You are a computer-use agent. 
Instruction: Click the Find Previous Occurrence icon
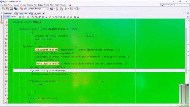[36, 17]
